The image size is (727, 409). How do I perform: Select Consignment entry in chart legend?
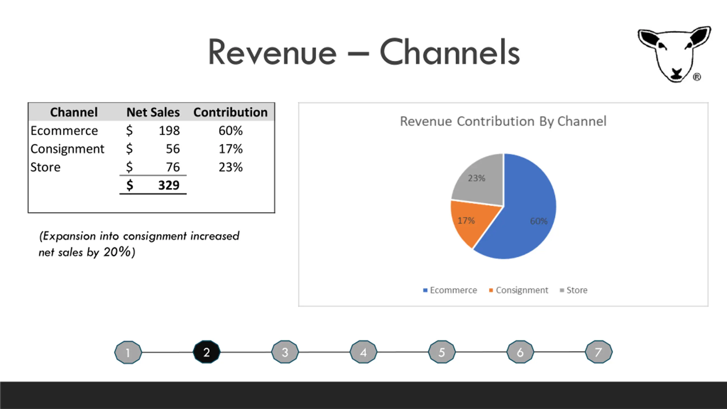point(519,290)
